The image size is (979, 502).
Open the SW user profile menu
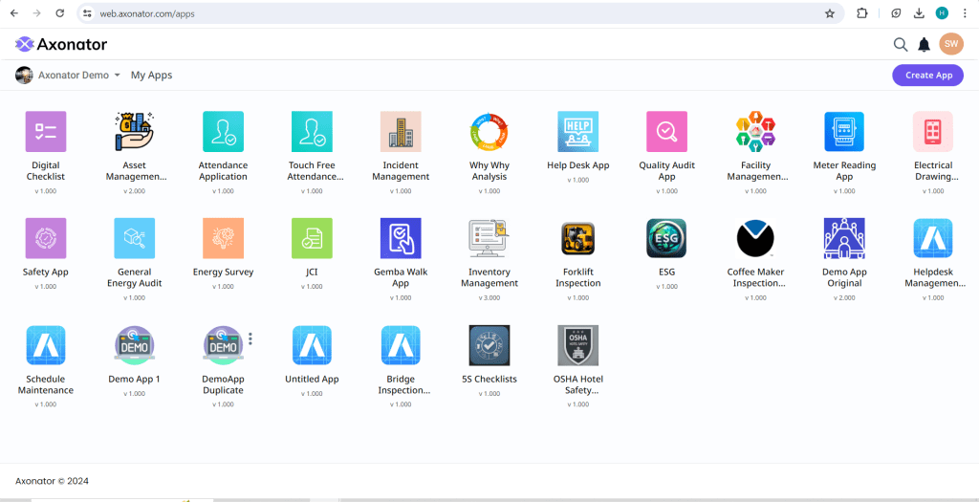(950, 44)
